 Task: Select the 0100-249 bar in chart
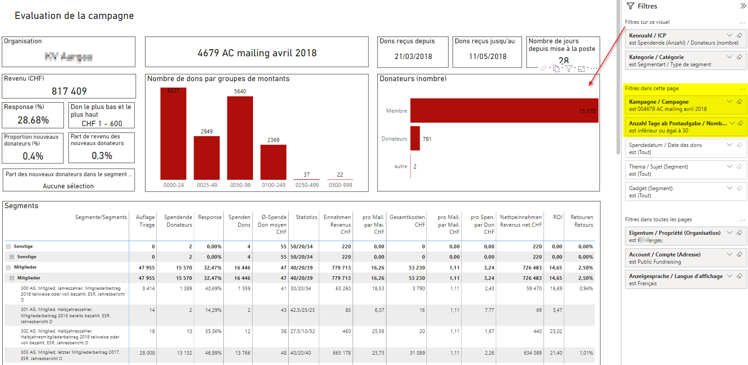(x=273, y=162)
